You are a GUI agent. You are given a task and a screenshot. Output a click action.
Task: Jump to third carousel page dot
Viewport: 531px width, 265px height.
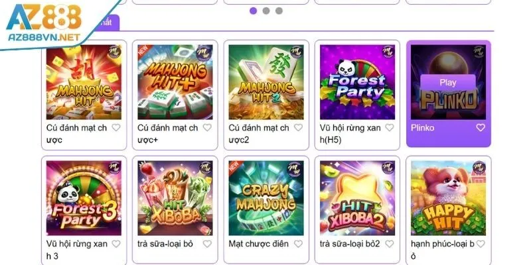click(279, 11)
